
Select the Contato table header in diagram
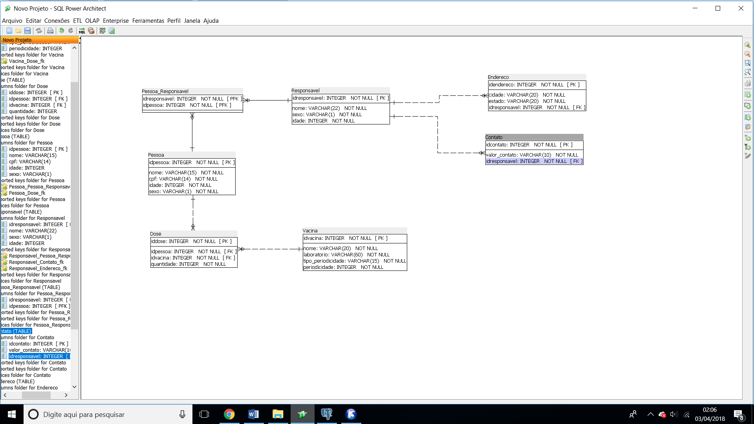tap(534, 137)
